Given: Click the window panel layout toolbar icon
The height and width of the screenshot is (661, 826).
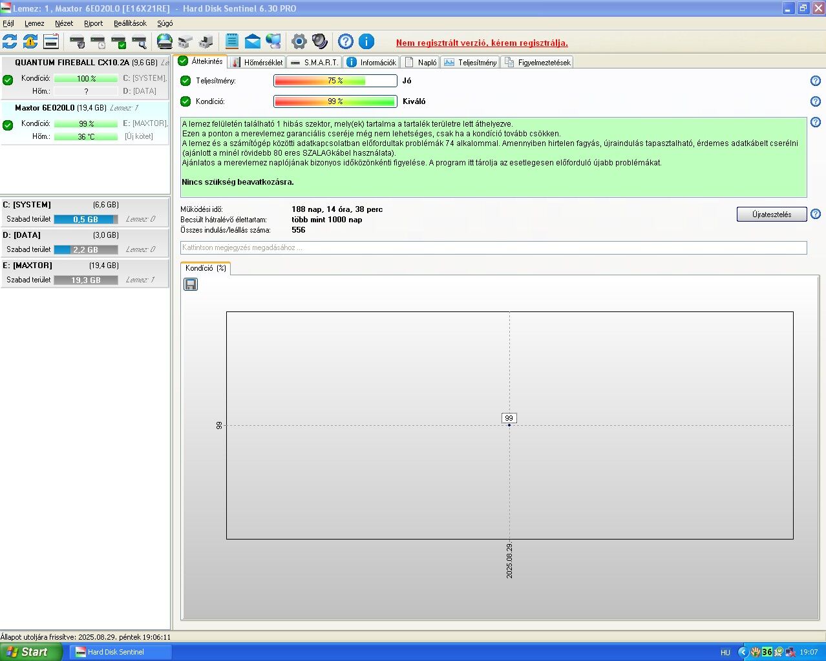Looking at the screenshot, I should tap(51, 41).
